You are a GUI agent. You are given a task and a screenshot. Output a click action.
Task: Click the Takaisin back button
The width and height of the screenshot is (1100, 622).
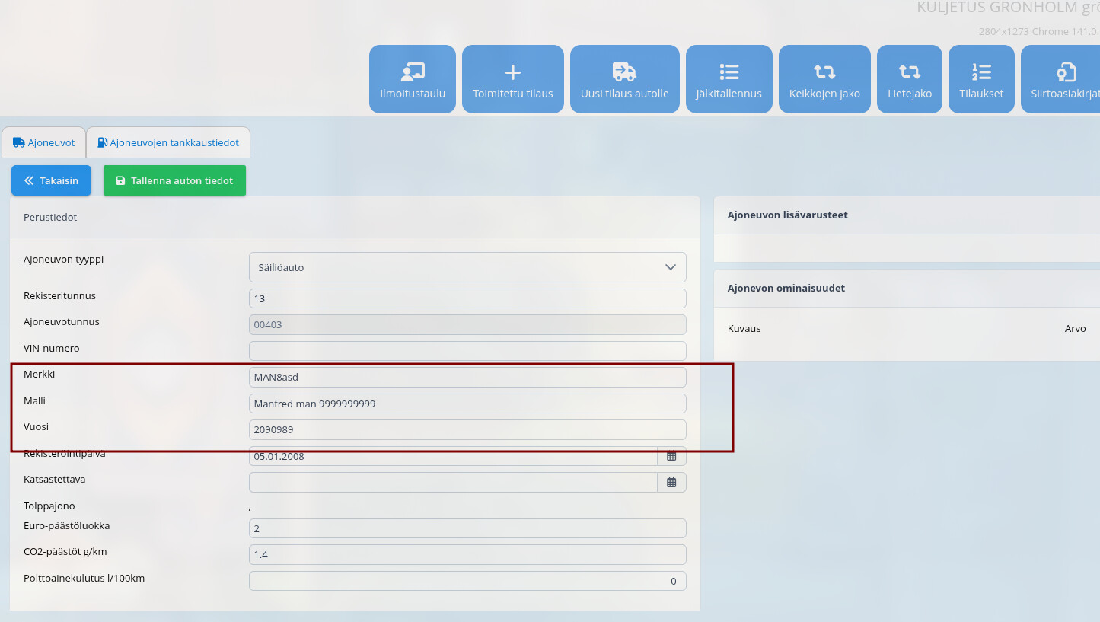[51, 180]
